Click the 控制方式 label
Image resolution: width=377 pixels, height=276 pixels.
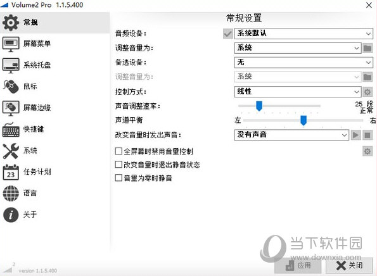131,92
